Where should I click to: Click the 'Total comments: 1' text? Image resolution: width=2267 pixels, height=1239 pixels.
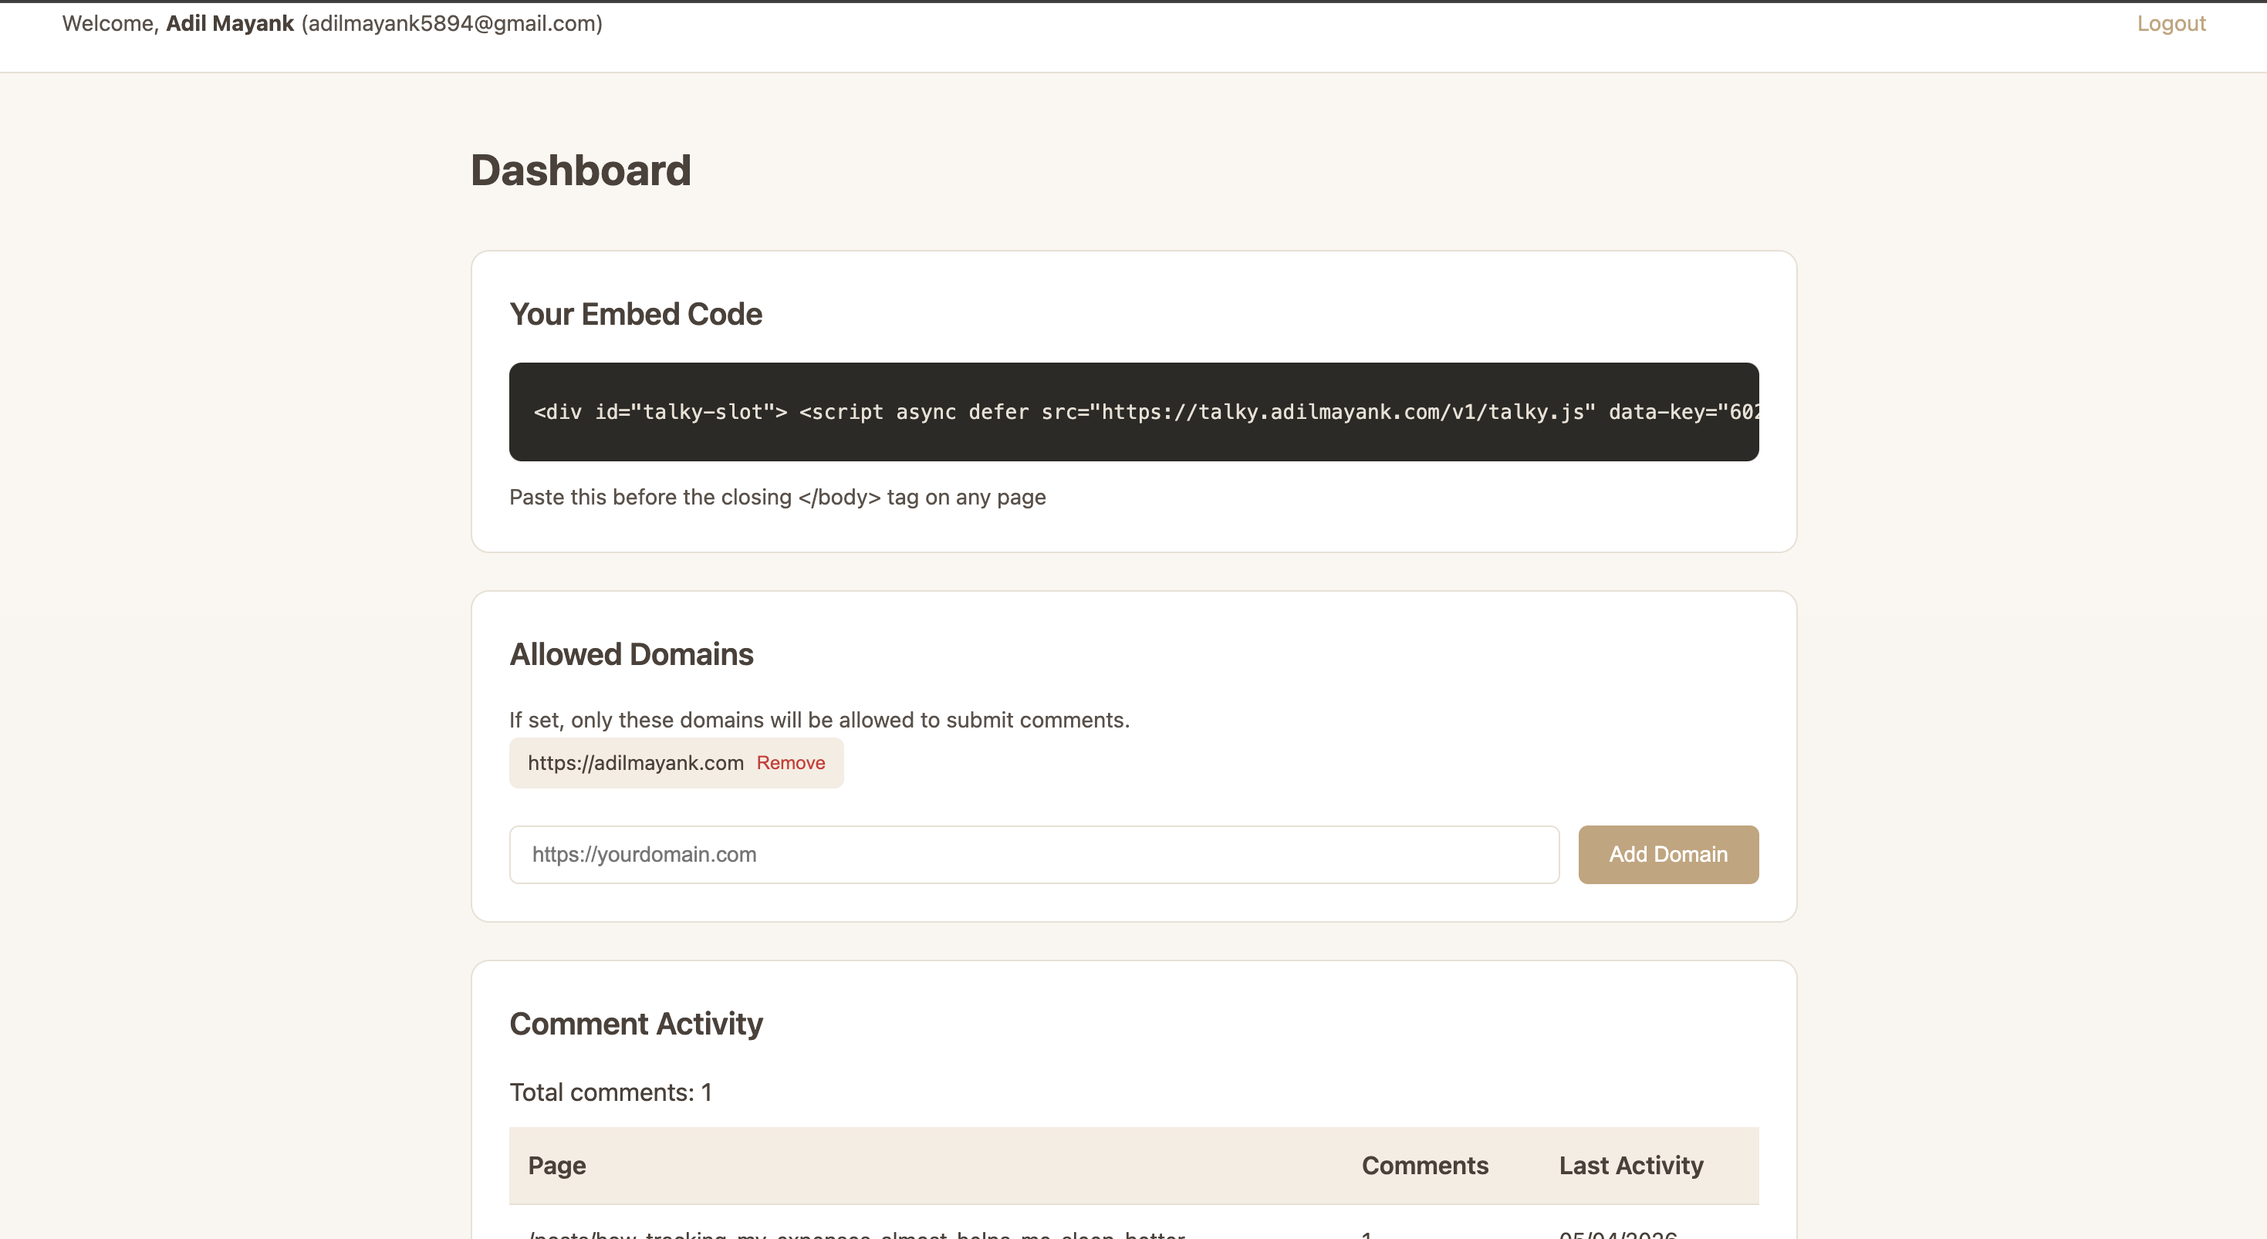click(611, 1093)
